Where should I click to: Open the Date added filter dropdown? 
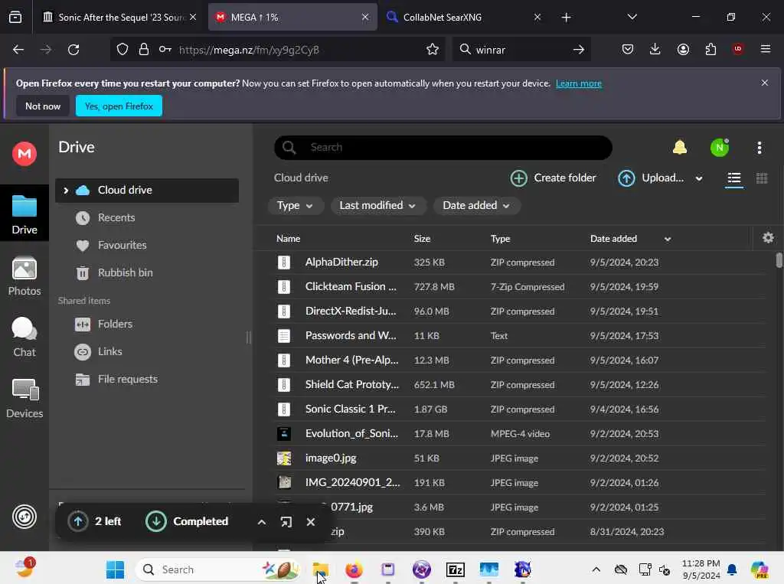click(476, 205)
